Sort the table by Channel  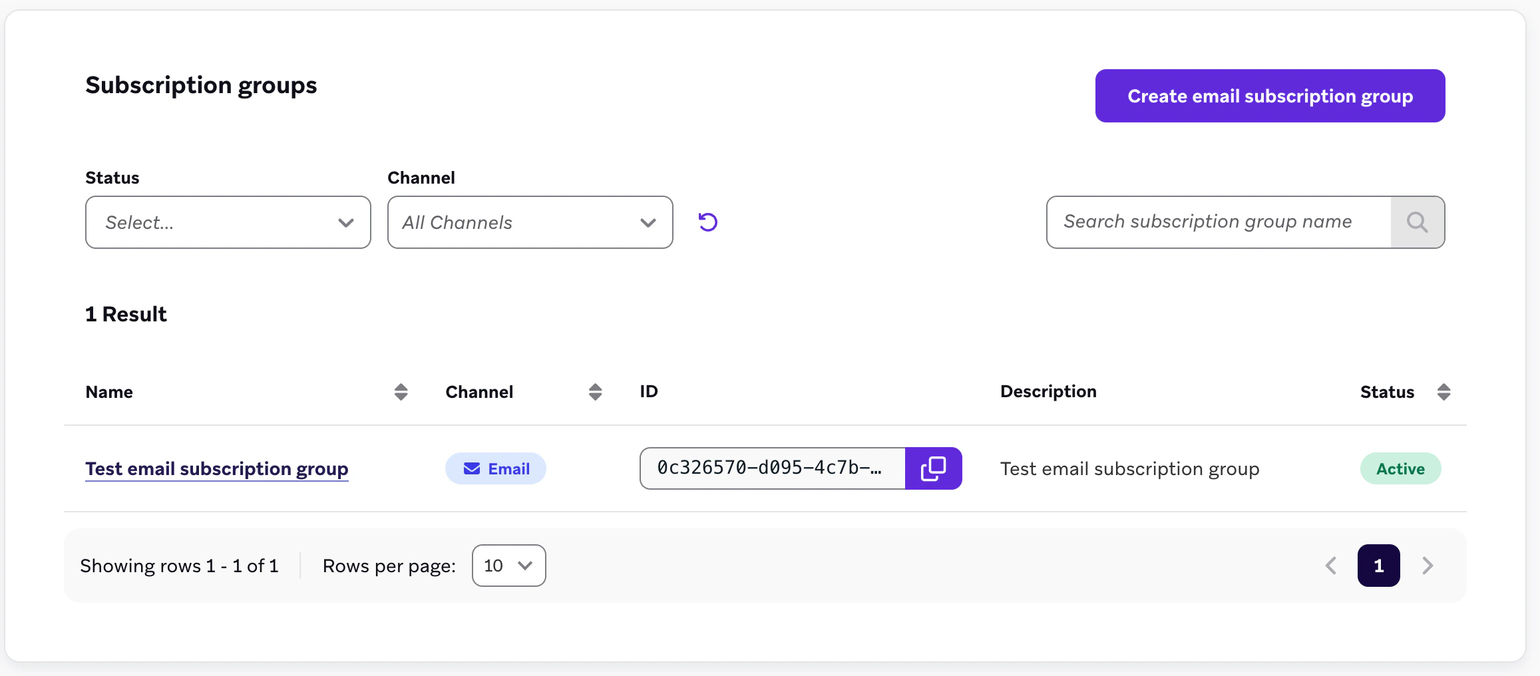[x=595, y=392]
